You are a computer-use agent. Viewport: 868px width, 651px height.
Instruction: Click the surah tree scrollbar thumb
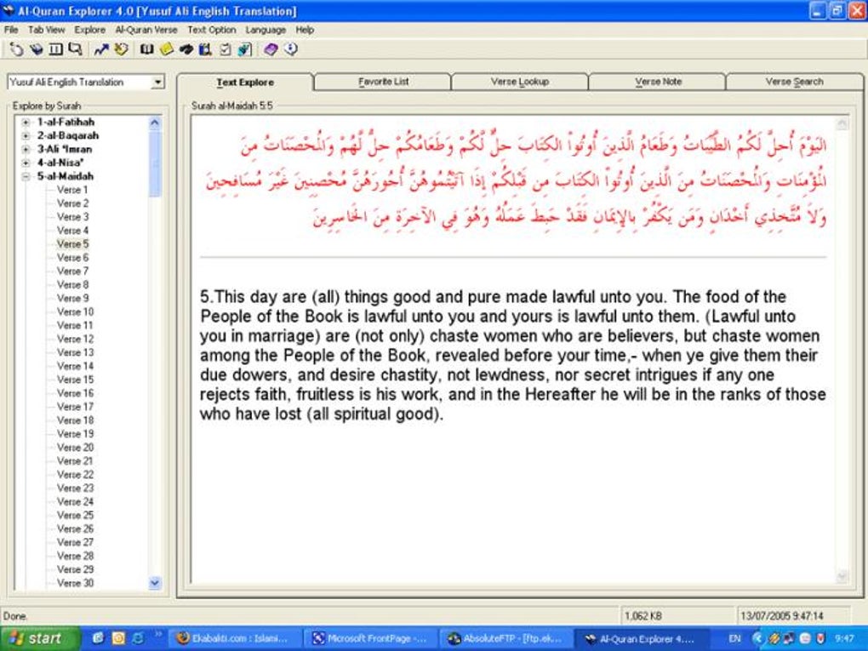(x=155, y=164)
